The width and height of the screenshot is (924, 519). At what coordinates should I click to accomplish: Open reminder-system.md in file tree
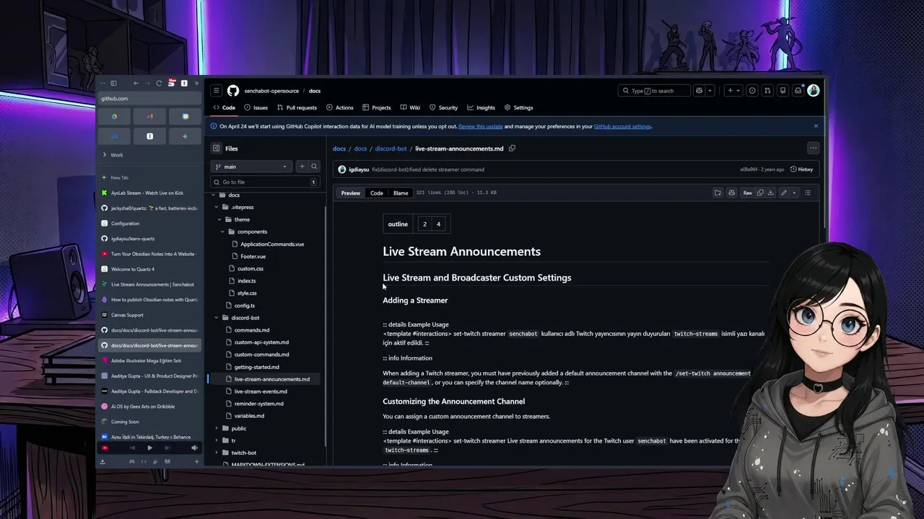(258, 404)
